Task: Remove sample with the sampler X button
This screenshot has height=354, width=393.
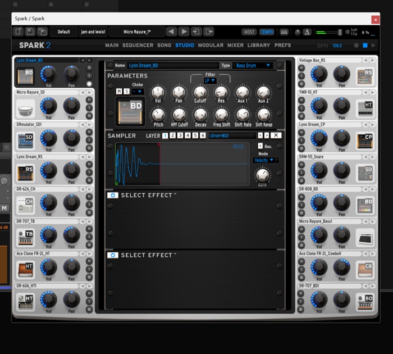Action: point(277,135)
